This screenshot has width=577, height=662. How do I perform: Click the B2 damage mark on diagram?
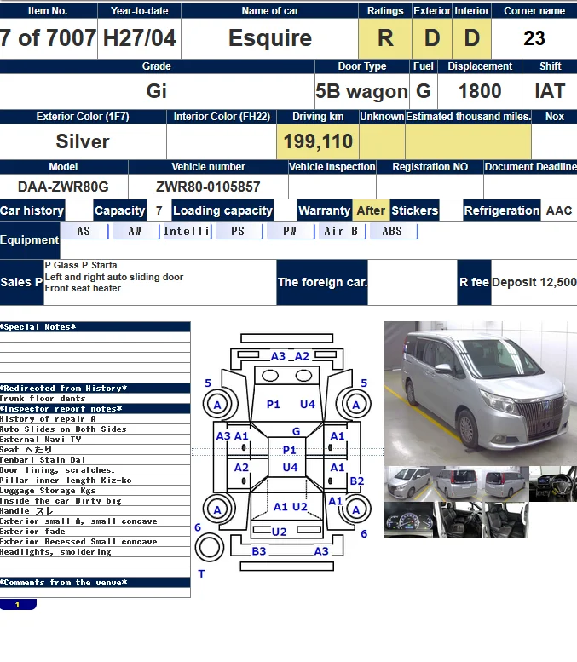point(357,481)
